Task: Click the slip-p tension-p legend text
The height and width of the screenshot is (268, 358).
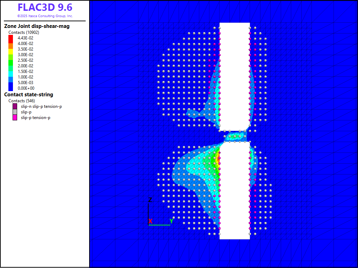Action: [36, 118]
